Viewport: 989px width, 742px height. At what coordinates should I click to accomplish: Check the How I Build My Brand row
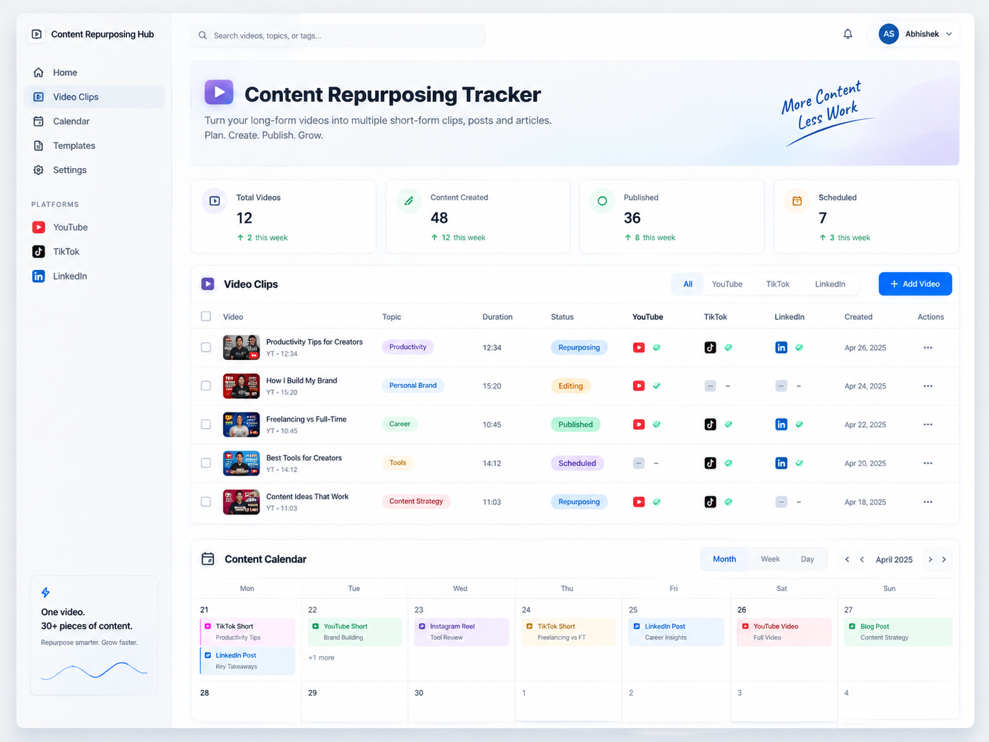tap(206, 386)
